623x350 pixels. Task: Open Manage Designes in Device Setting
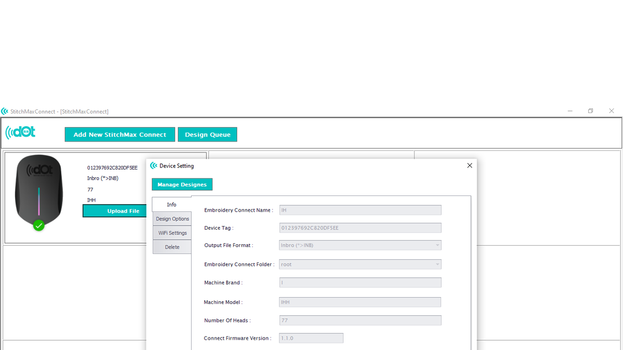coord(182,185)
